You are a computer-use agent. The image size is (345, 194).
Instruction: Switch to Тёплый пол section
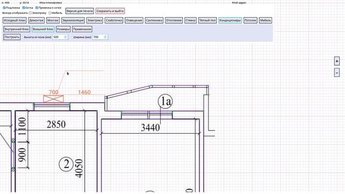(207, 20)
